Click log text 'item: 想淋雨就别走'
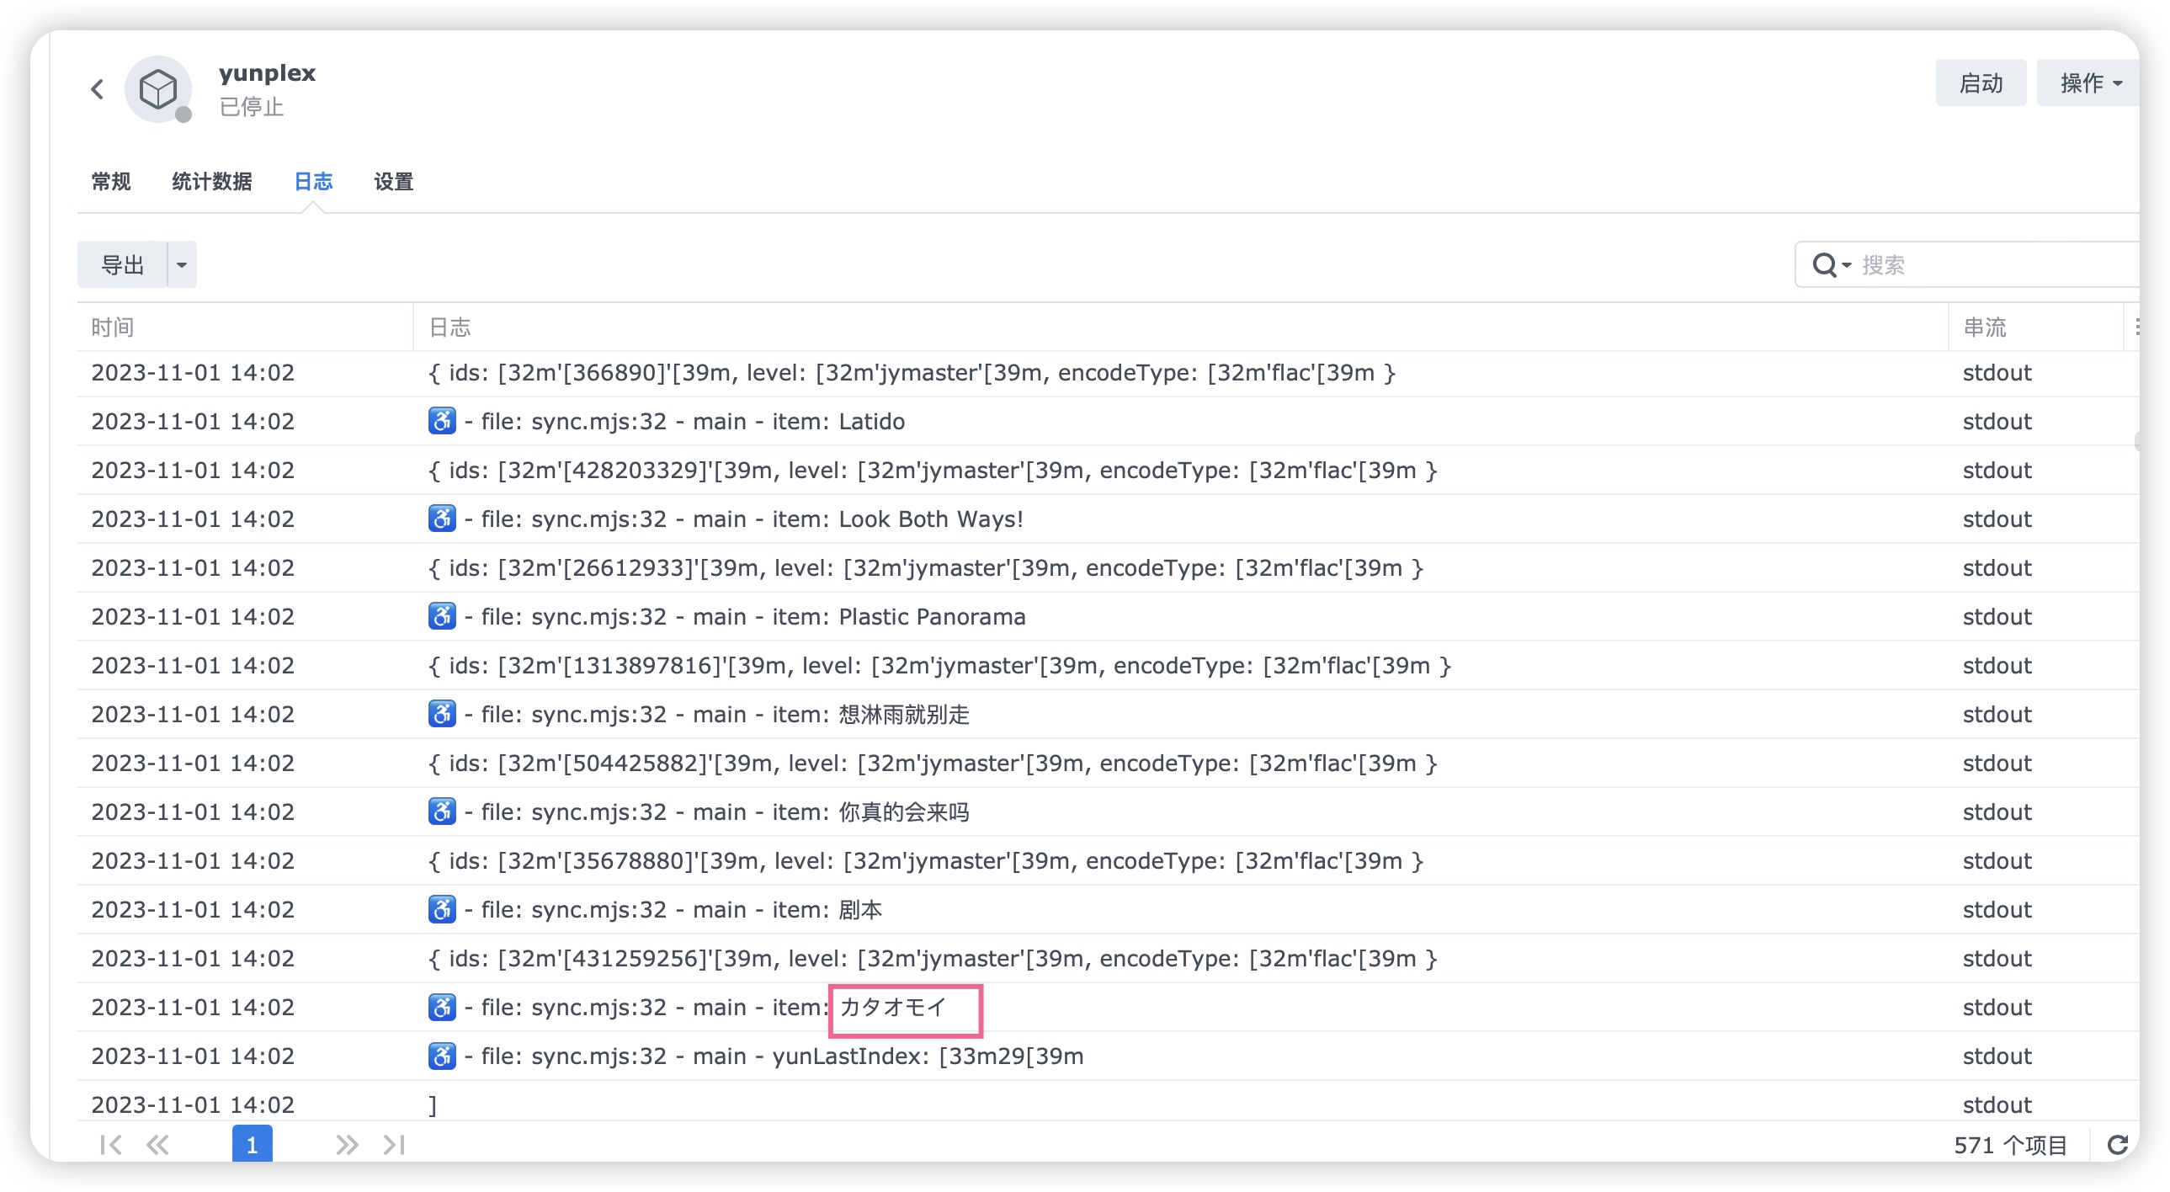The height and width of the screenshot is (1192, 2170). tap(870, 715)
